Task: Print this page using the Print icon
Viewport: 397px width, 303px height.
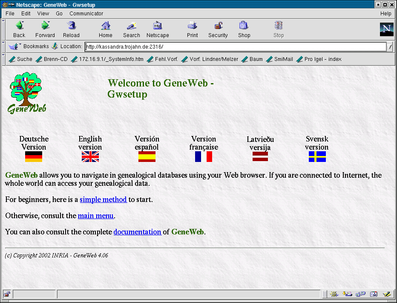Action: click(x=192, y=29)
